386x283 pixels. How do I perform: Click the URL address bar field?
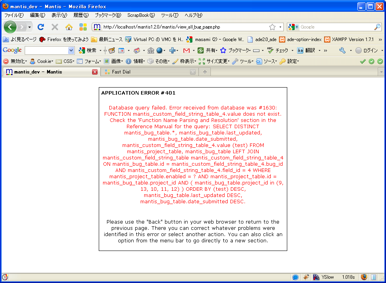[x=184, y=27]
